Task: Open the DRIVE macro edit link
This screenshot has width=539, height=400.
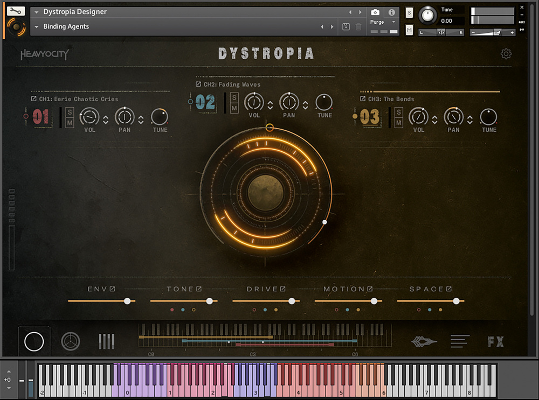Action: point(282,289)
